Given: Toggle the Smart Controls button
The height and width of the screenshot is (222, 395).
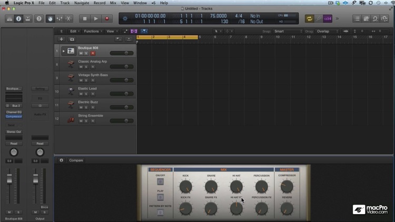Looking at the screenshot, I should (x=51, y=18).
